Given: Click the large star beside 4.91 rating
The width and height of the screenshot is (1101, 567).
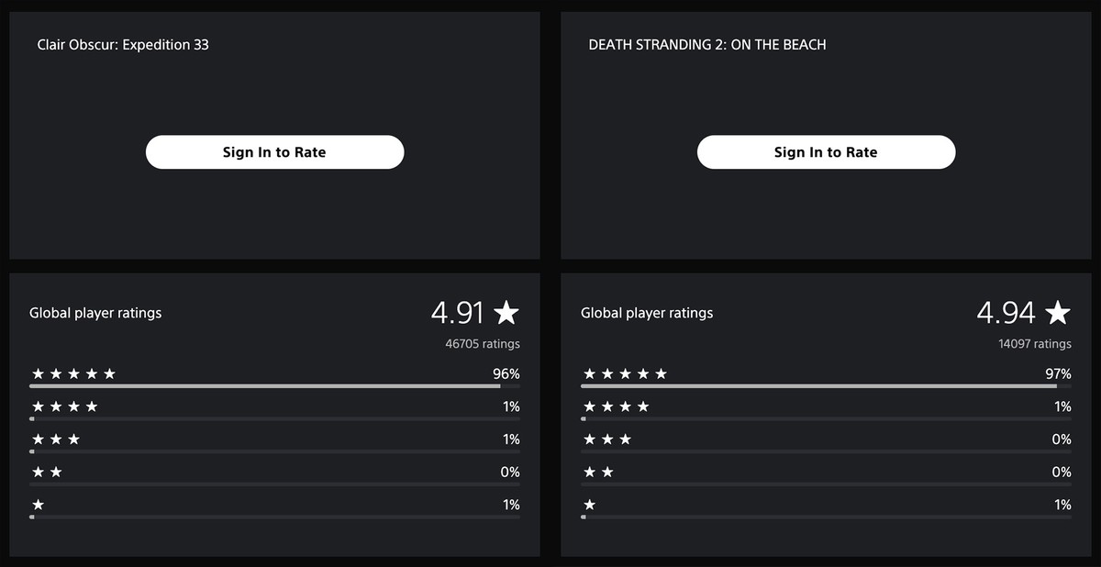Looking at the screenshot, I should [x=506, y=313].
